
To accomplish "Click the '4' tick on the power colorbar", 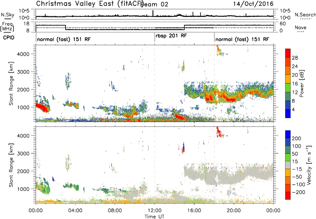I will (x=293, y=109).
